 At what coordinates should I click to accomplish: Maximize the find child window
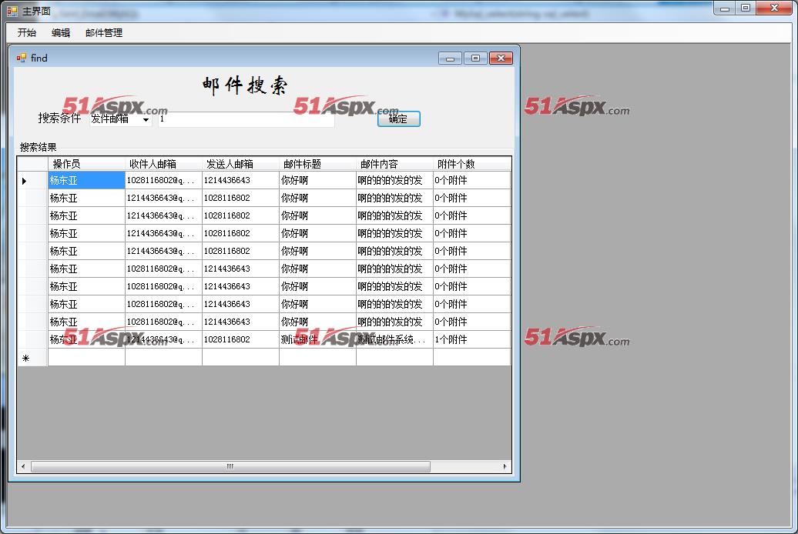click(x=476, y=58)
